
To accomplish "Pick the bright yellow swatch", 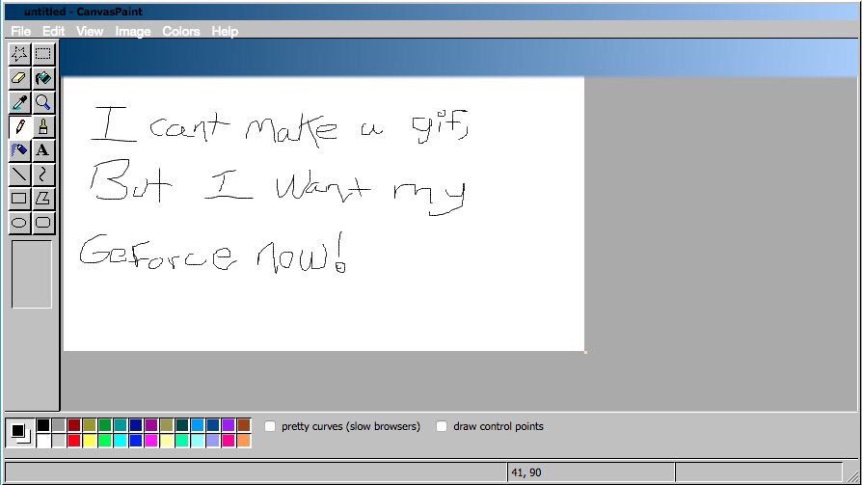I will [90, 441].
